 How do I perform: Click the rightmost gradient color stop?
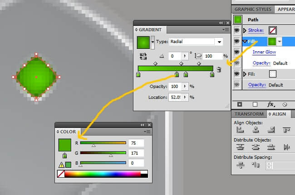point(212,74)
